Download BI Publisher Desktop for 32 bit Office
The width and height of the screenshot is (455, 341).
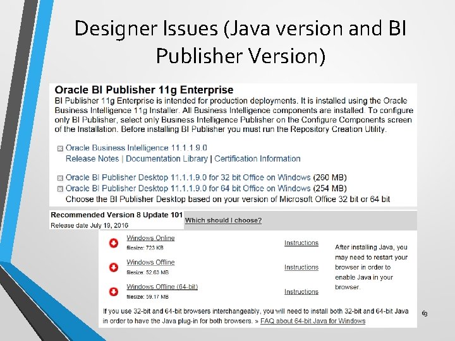[x=188, y=177]
